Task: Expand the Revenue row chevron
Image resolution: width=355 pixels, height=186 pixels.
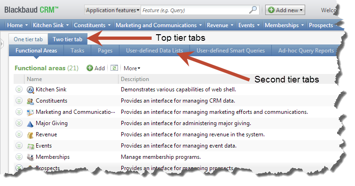Action: click(x=19, y=134)
